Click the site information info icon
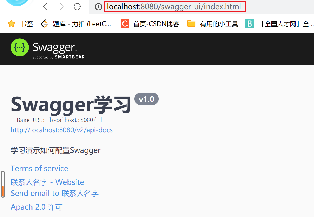The width and height of the screenshot is (314, 217). [98, 7]
